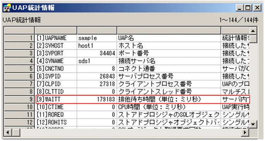This screenshot has width=265, height=141.
Task: Click the description cell 'ホスト名'
Action: pyautogui.click(x=169, y=46)
